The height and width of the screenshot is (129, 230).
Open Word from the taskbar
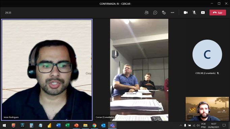58,125
